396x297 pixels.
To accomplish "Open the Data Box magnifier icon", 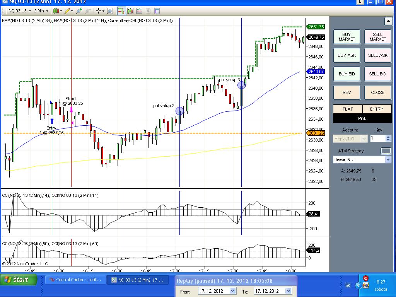I will [x=110, y=11].
